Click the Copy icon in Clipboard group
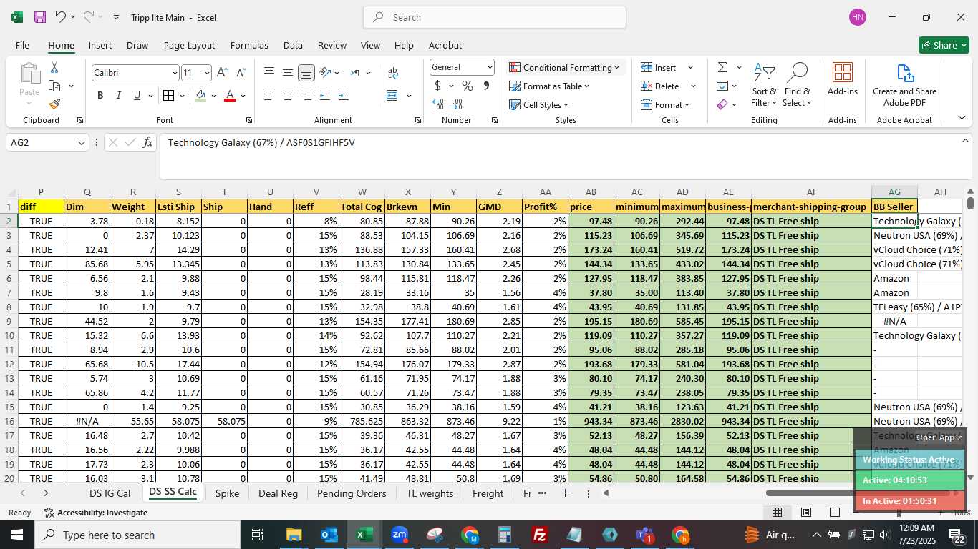The width and height of the screenshot is (978, 549). point(54,86)
